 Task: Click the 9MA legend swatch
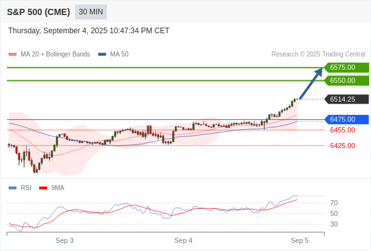point(43,188)
